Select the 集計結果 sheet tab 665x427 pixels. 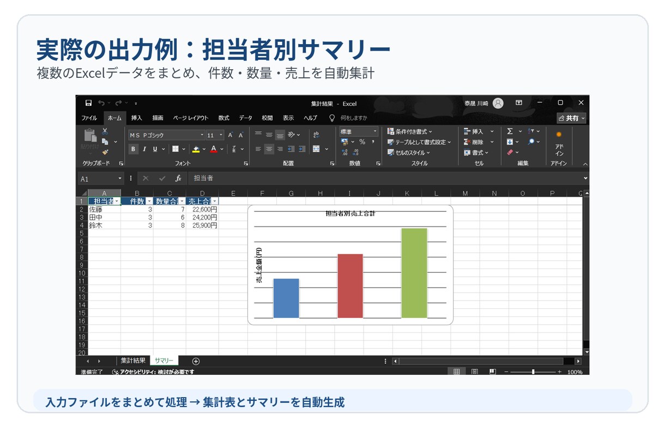pos(133,361)
